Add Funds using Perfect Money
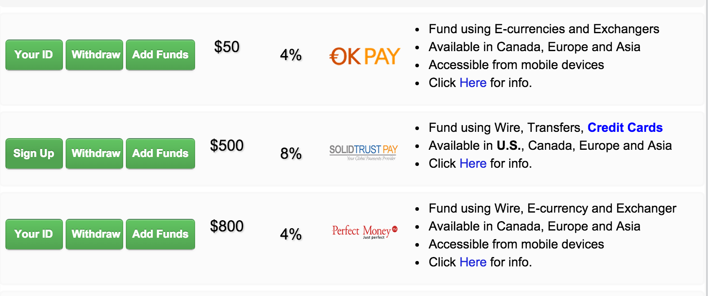Screen dimensions: 712x296 160,234
